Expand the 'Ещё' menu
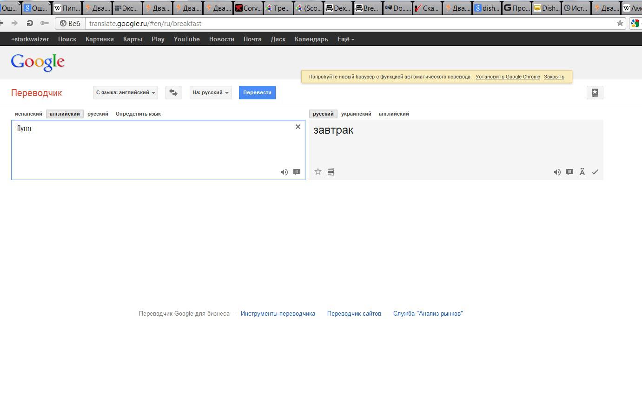The image size is (642, 408). tap(345, 39)
